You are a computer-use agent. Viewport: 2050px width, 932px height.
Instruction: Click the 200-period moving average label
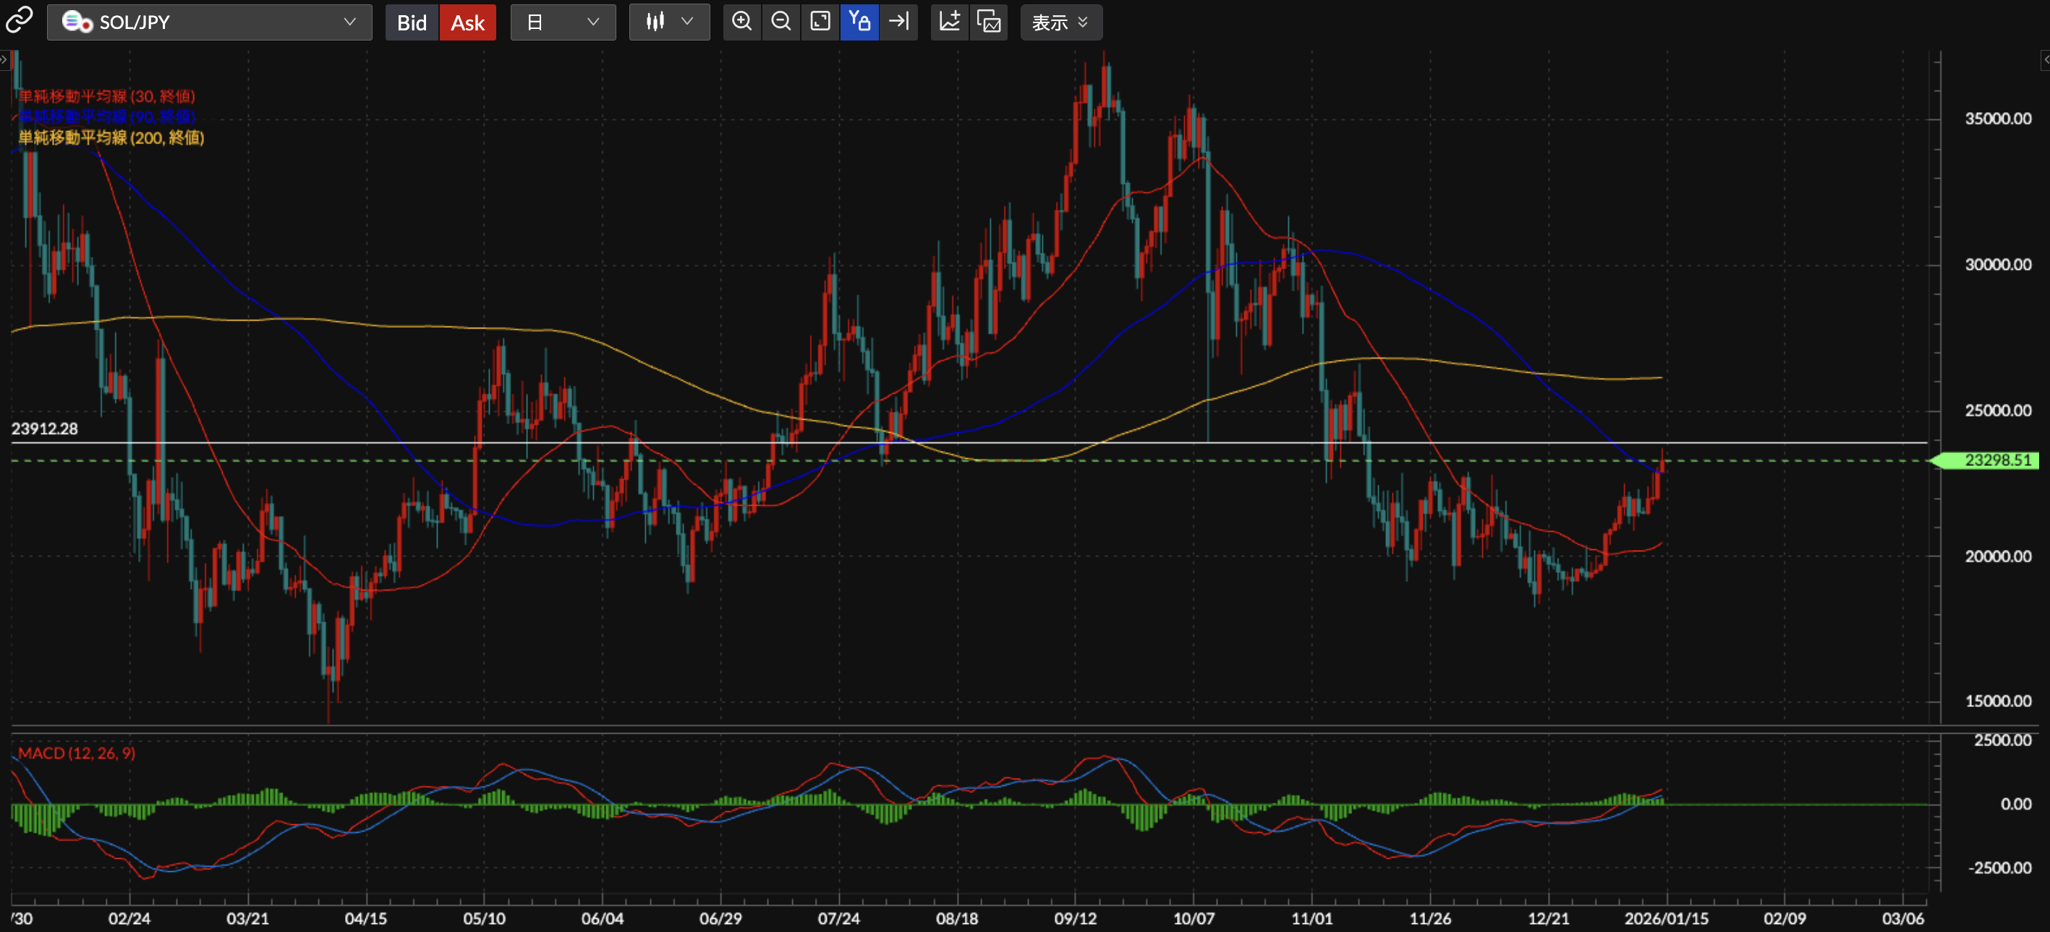coord(111,137)
